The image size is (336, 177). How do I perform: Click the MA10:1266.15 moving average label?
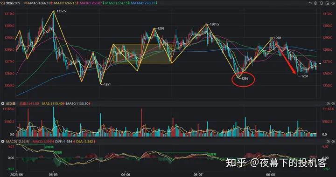65,3
